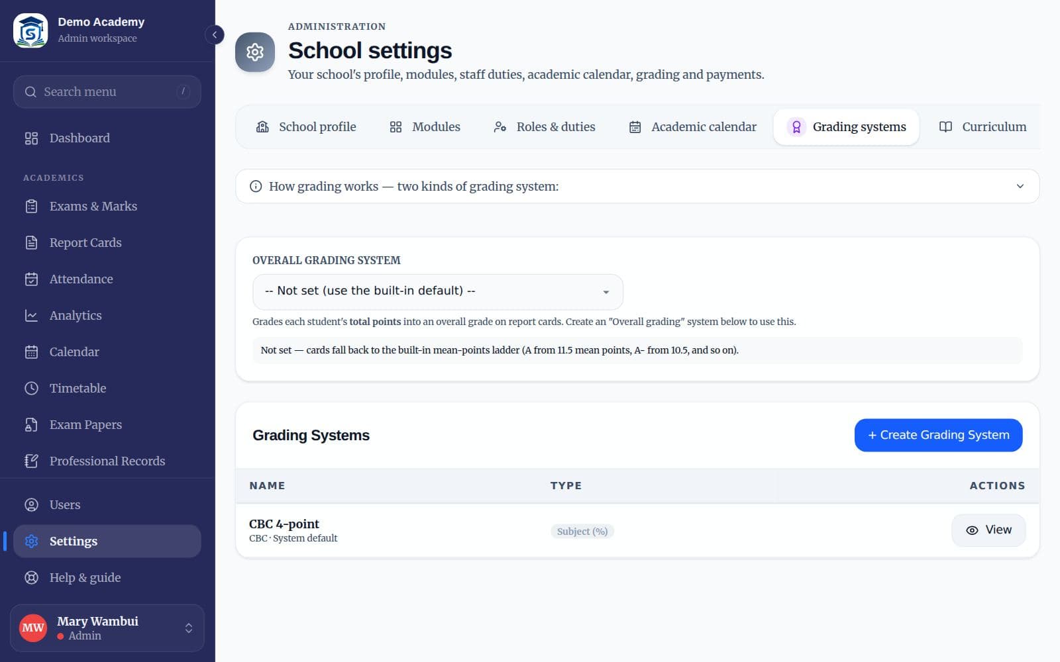This screenshot has height=662, width=1060.
Task: Click the Exam Papers file icon
Action: tap(31, 425)
